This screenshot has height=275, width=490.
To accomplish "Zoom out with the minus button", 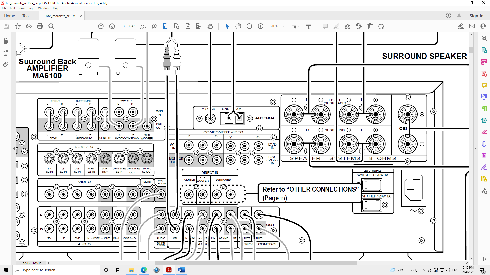I will tap(249, 26).
